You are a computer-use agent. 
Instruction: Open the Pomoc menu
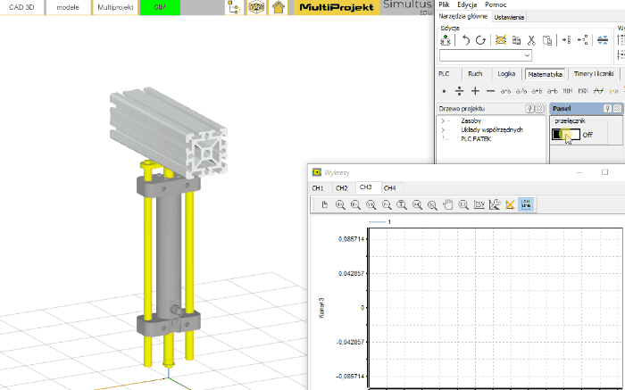pyautogui.click(x=496, y=5)
